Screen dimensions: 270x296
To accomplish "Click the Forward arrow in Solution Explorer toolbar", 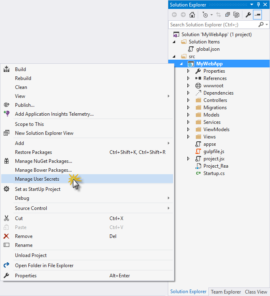I will [183, 15].
